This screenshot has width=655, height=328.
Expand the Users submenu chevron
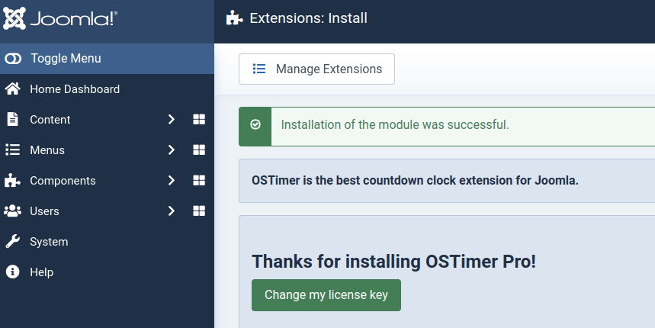click(172, 211)
